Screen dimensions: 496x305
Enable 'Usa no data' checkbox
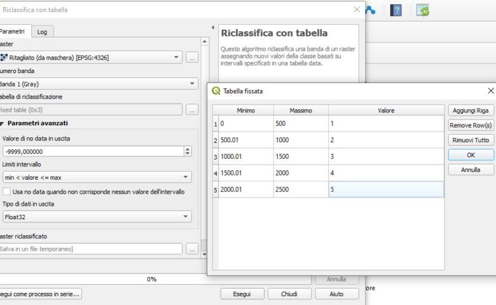[7, 191]
